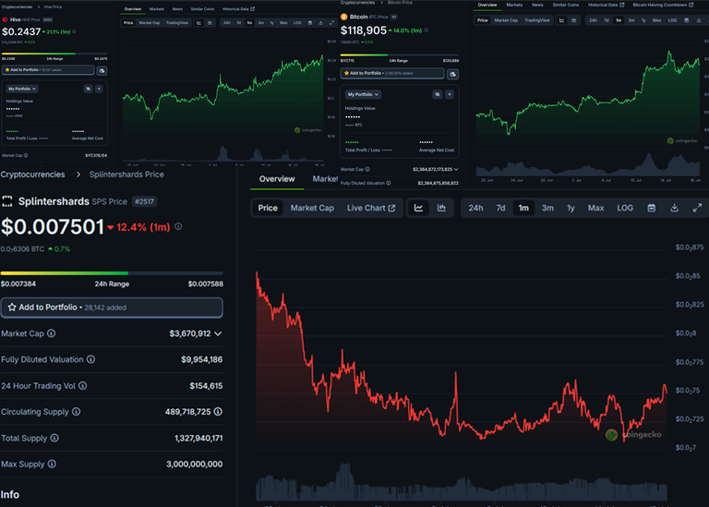Image resolution: width=709 pixels, height=507 pixels.
Task: Click the Splintershards Market Cap info icon
Action: coord(52,333)
